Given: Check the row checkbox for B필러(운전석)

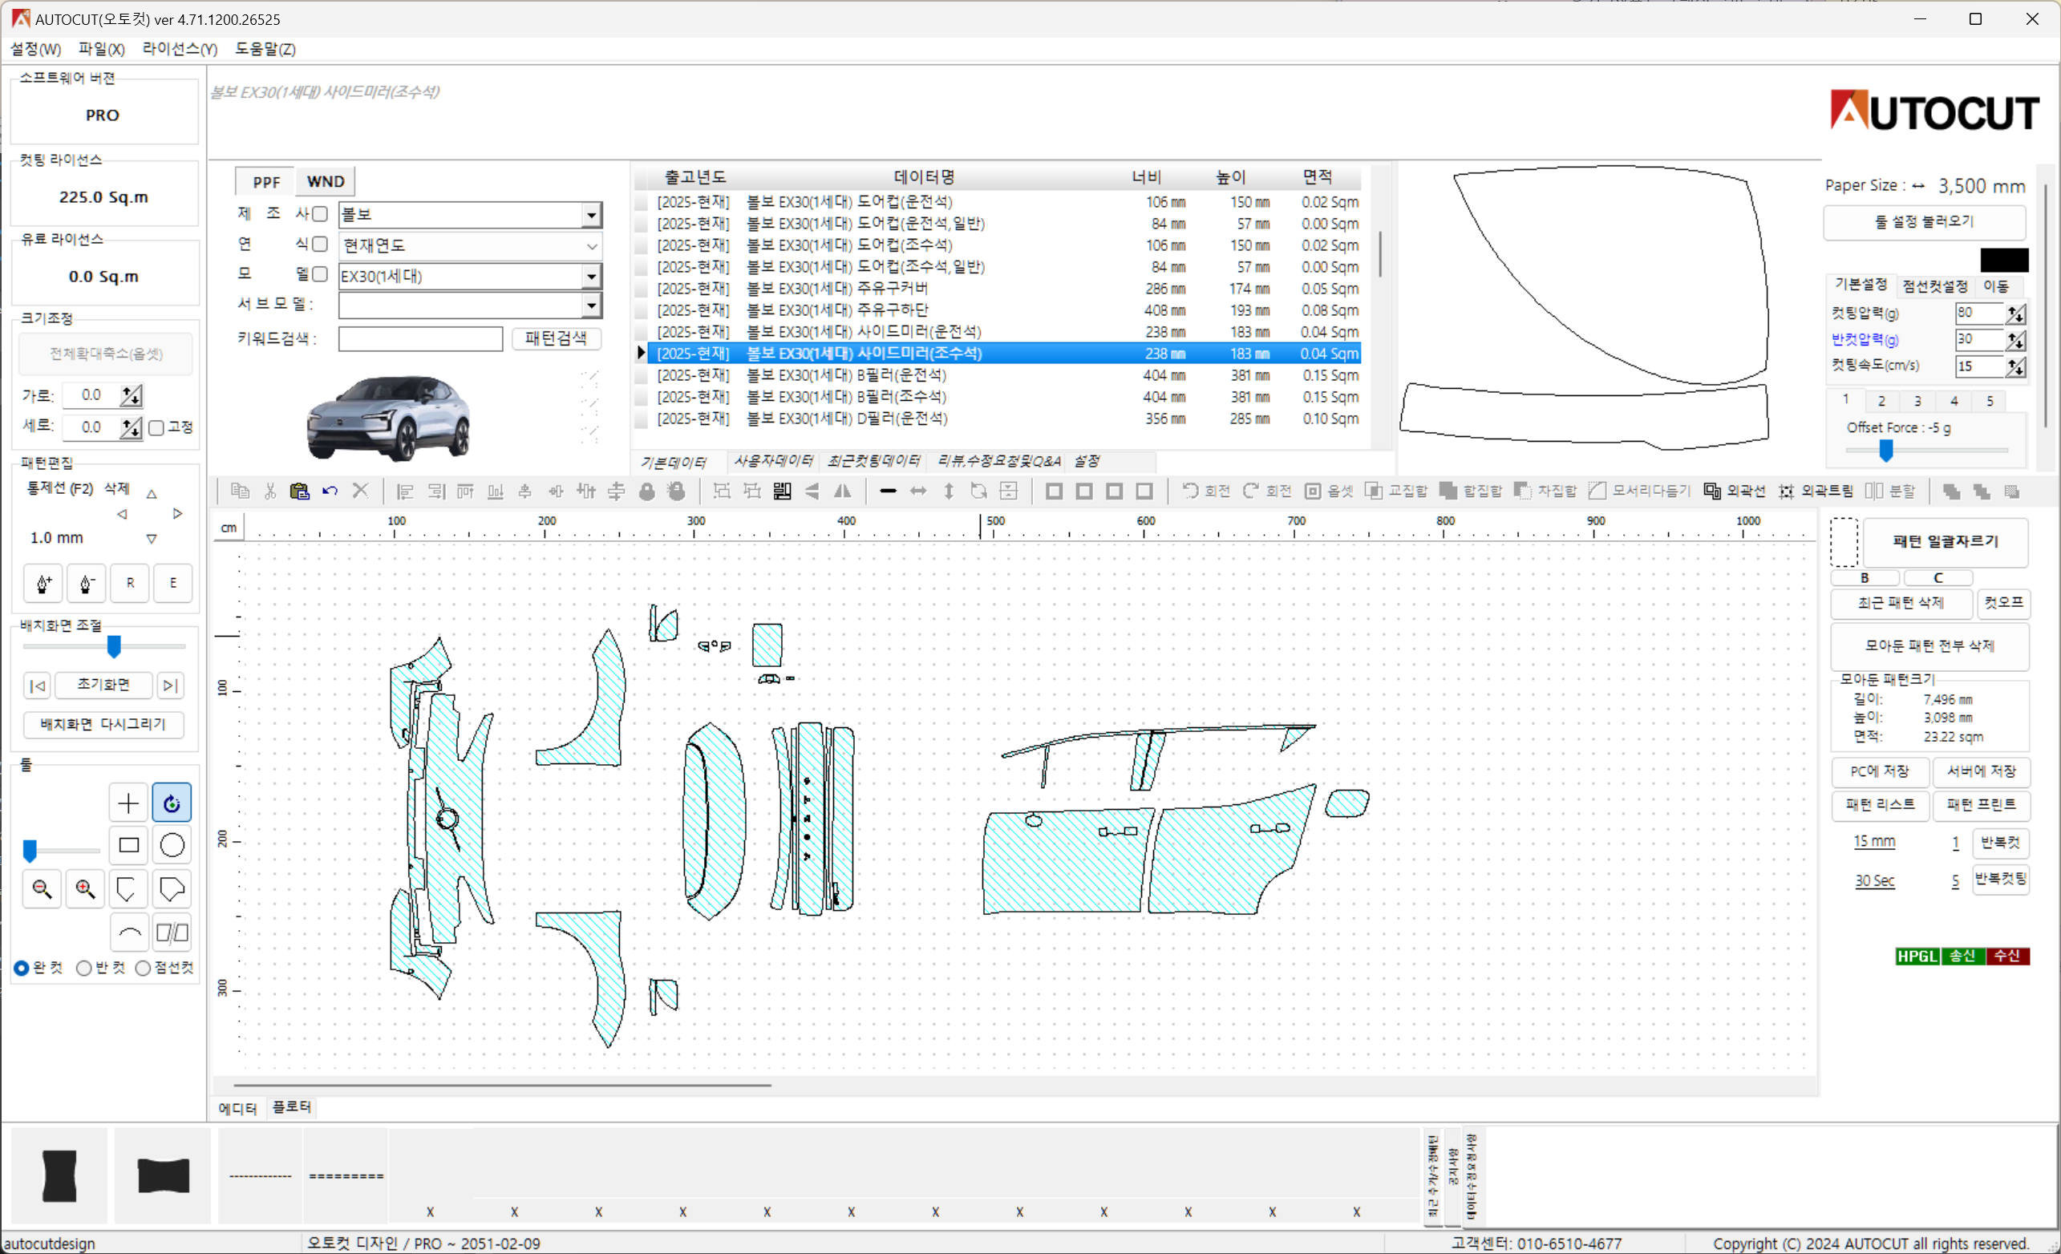Looking at the screenshot, I should coord(642,375).
